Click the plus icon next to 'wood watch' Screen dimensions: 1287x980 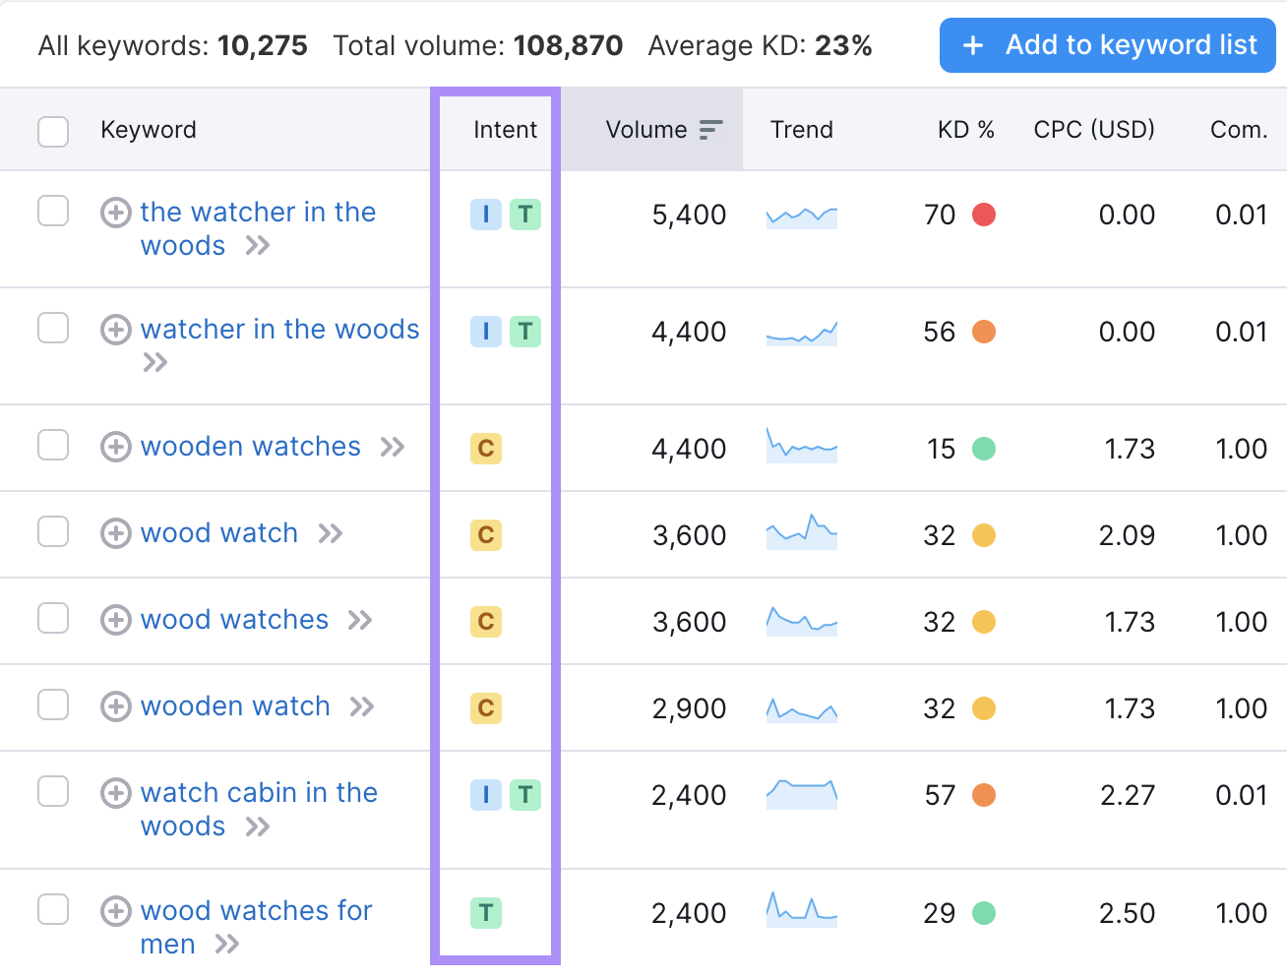(x=115, y=532)
